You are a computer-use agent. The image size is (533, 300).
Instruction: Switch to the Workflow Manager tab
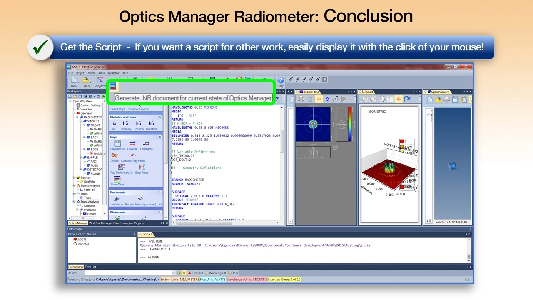click(100, 223)
